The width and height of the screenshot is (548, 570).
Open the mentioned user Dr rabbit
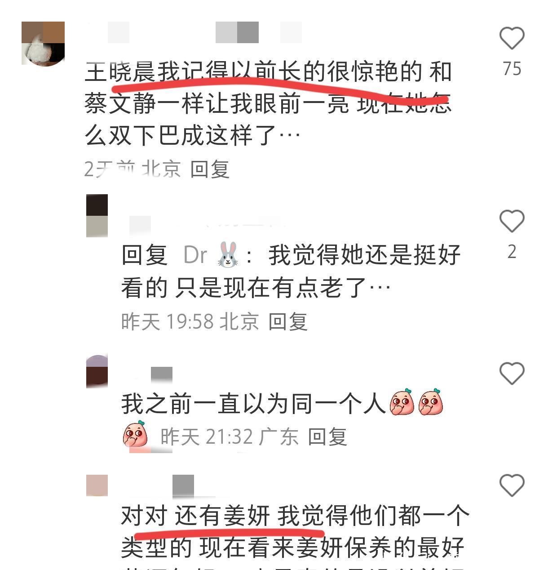211,255
